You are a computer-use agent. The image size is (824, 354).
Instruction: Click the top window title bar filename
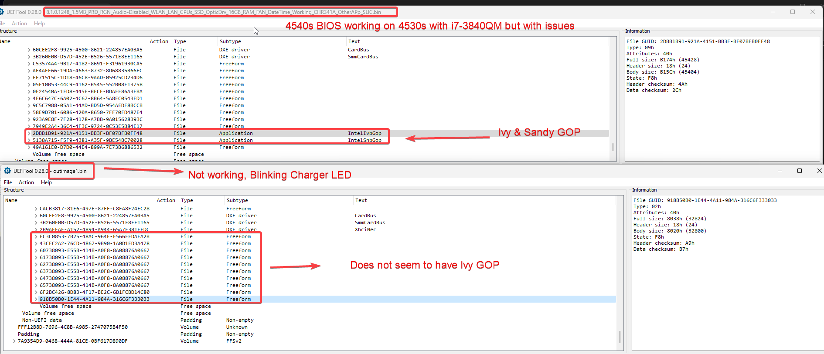pyautogui.click(x=214, y=12)
